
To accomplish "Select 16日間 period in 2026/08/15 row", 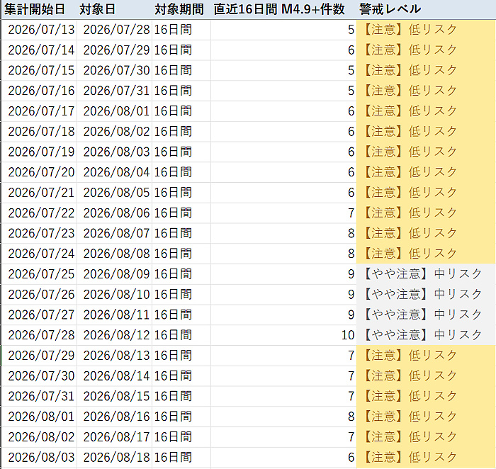I will (x=181, y=396).
